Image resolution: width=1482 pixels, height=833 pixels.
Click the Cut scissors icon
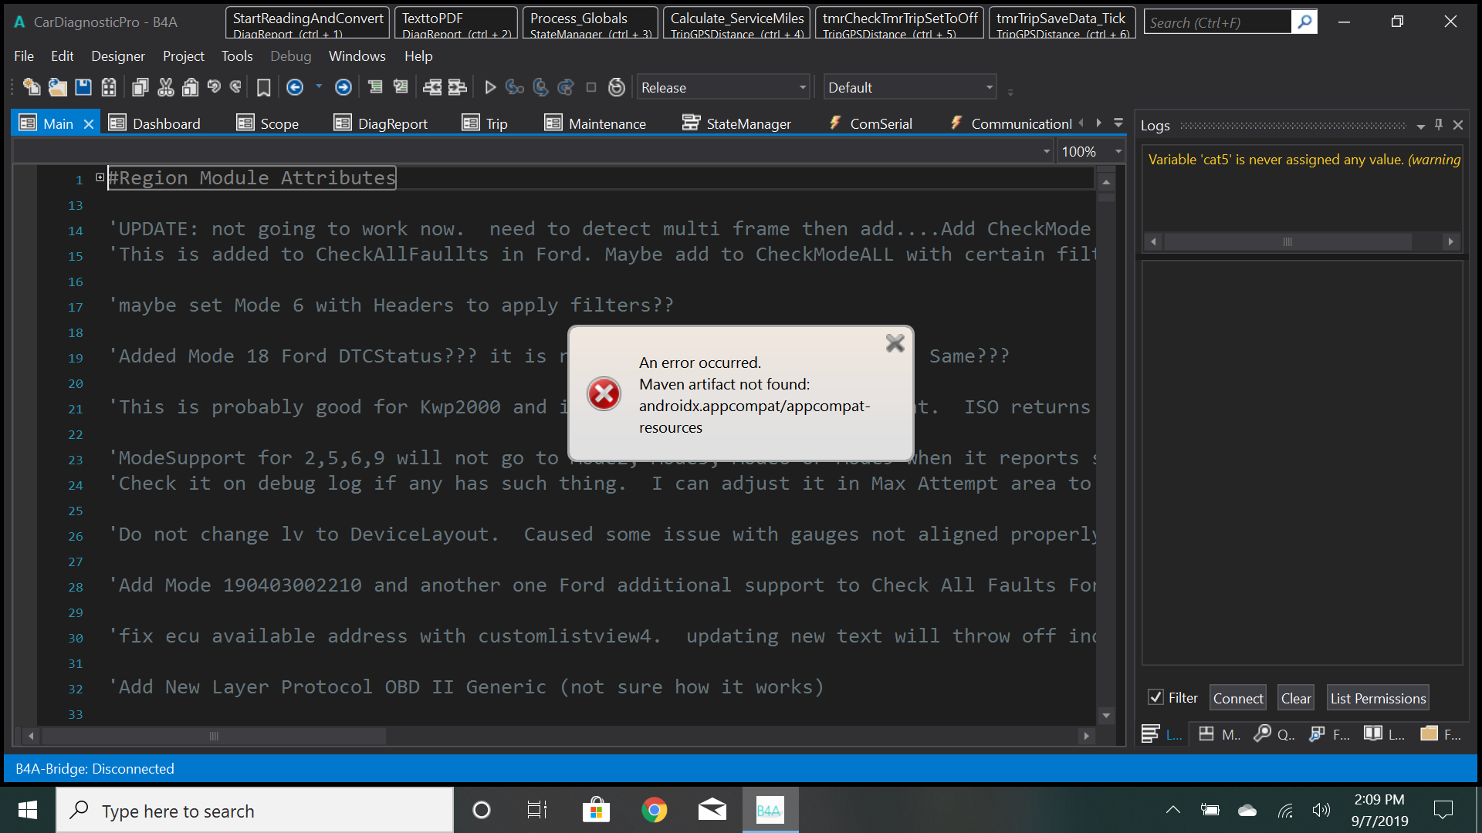click(165, 87)
